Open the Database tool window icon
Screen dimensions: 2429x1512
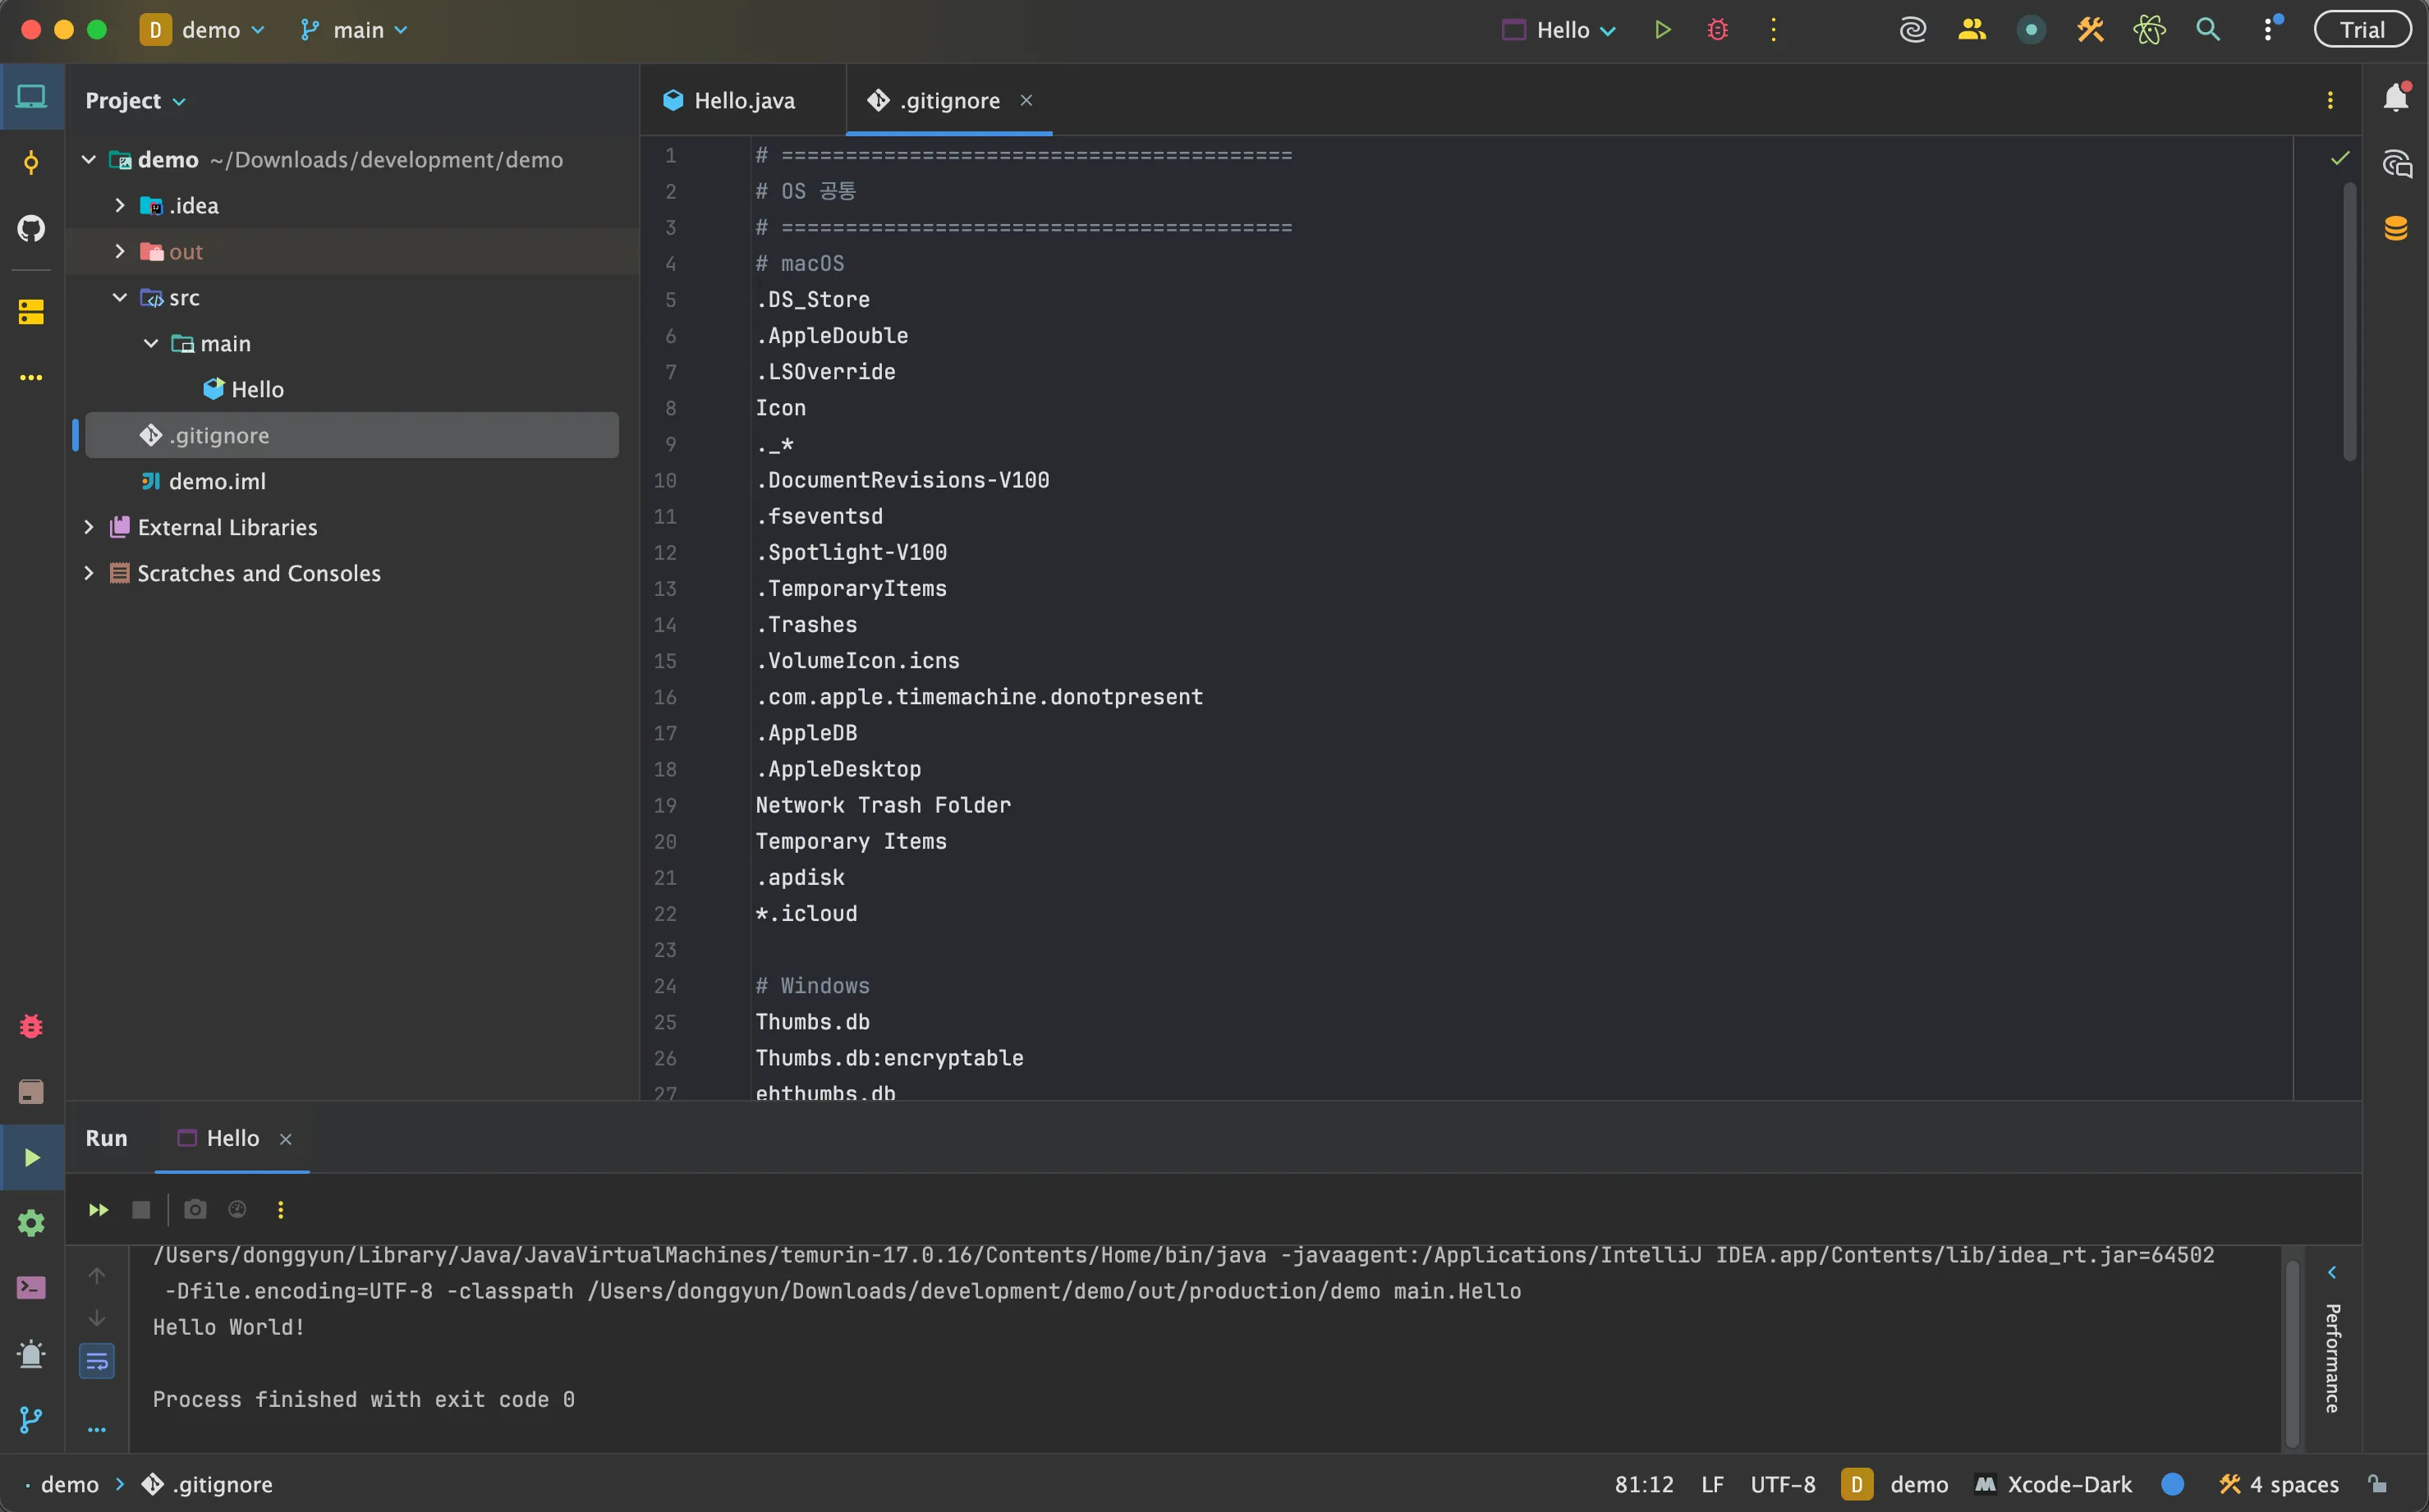pyautogui.click(x=2396, y=229)
